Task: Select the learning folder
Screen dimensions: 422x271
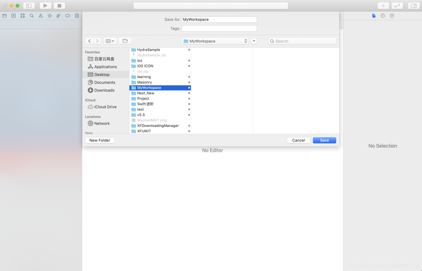Action: (160, 77)
